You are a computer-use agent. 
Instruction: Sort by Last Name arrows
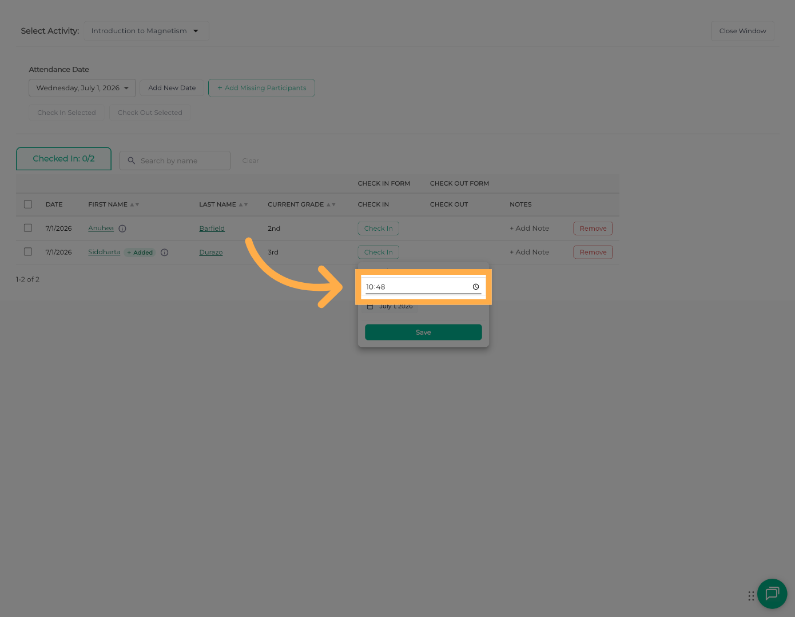(244, 205)
